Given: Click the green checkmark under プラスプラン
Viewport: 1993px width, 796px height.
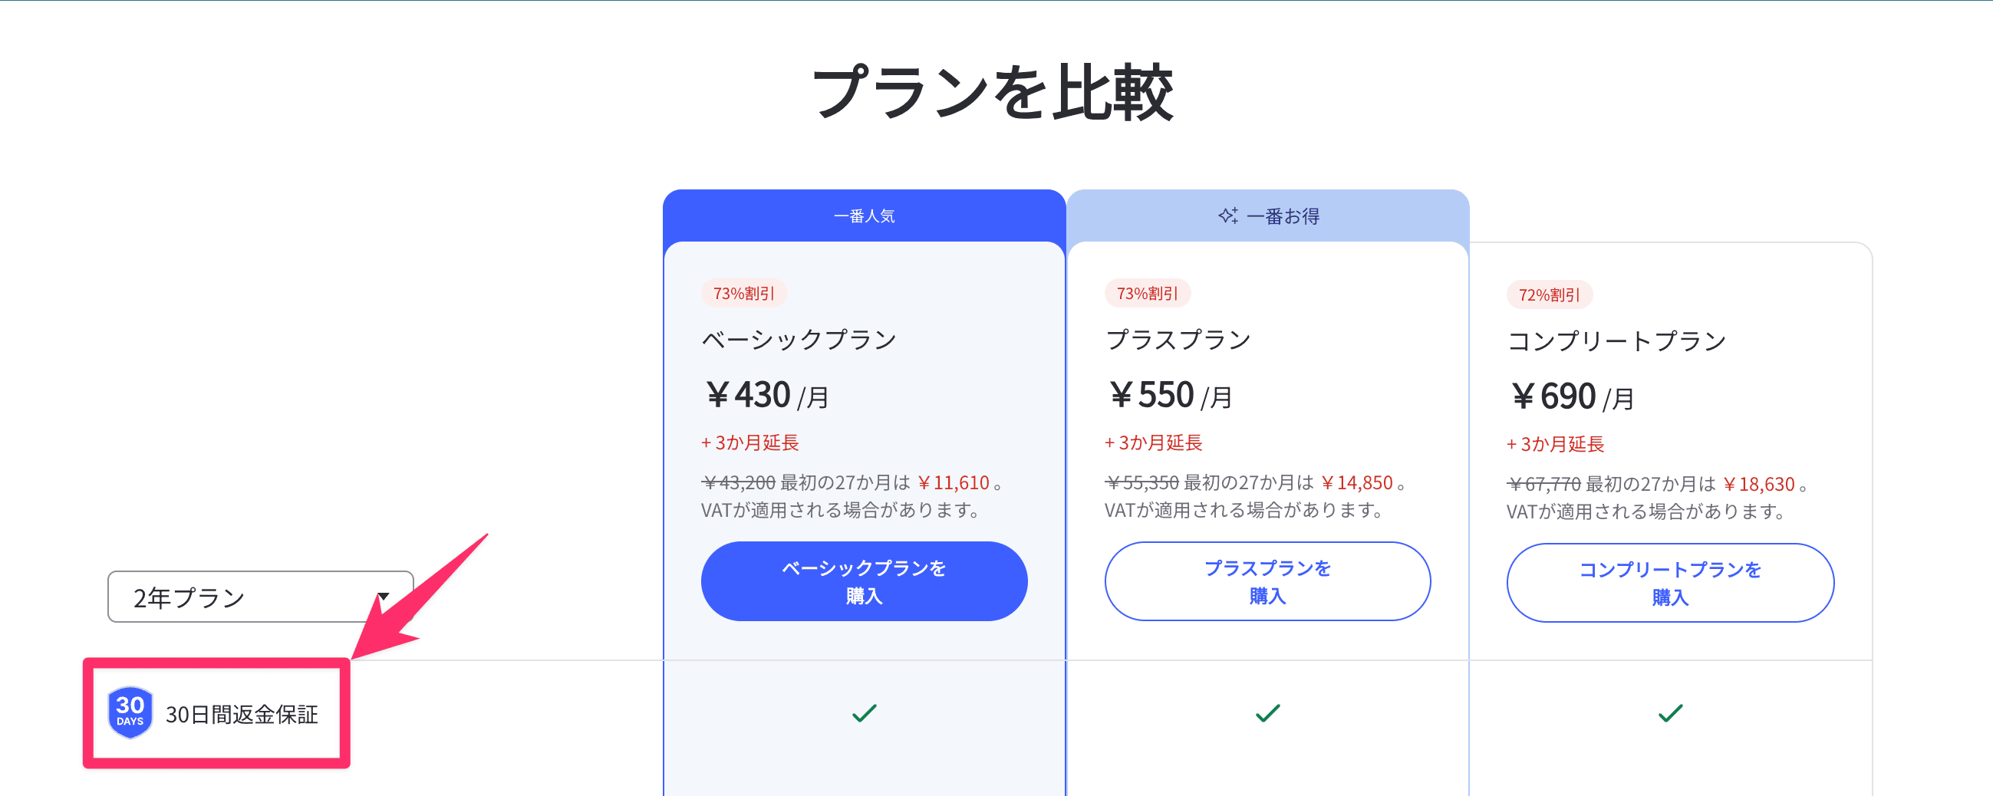Looking at the screenshot, I should coord(1267,712).
